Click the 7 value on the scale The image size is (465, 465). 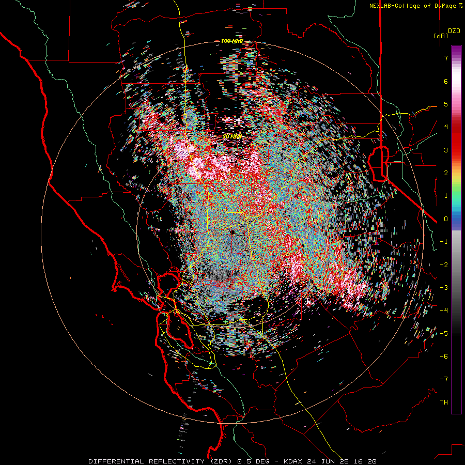click(x=446, y=58)
